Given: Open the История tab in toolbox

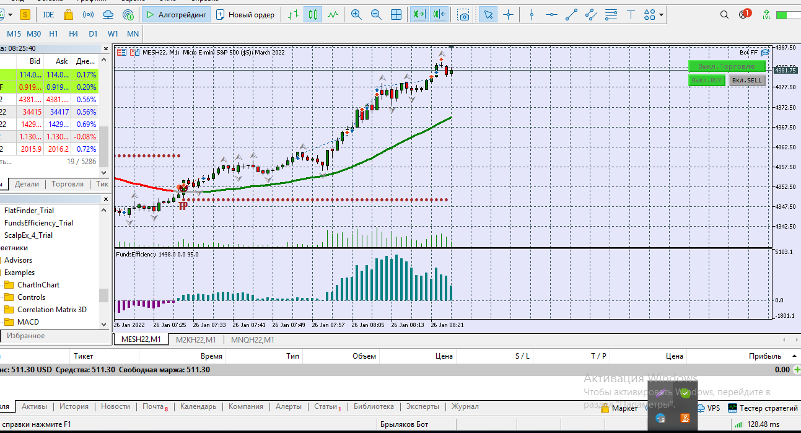Looking at the screenshot, I should (x=74, y=406).
